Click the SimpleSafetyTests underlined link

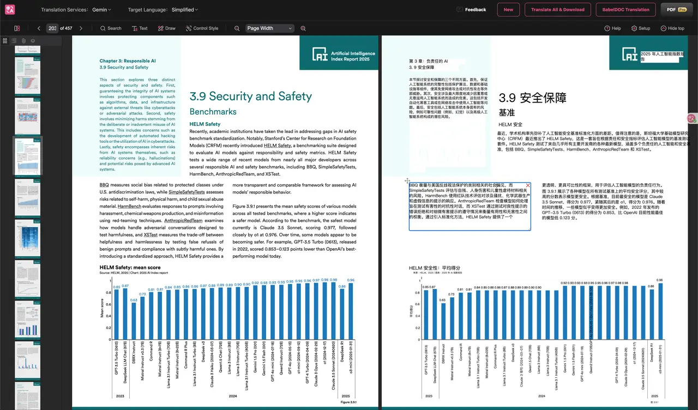[x=187, y=192]
